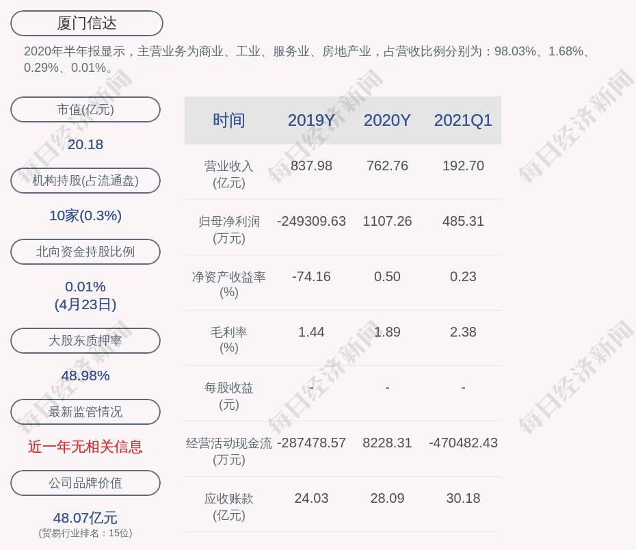The image size is (636, 550).
Task: Select brand value 48.07亿元
Action: click(x=85, y=518)
